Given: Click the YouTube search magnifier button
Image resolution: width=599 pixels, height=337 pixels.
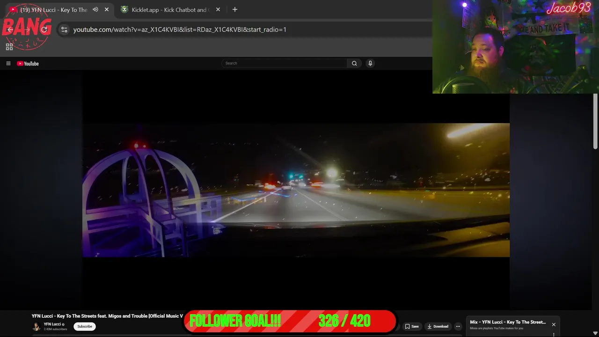Looking at the screenshot, I should point(354,63).
